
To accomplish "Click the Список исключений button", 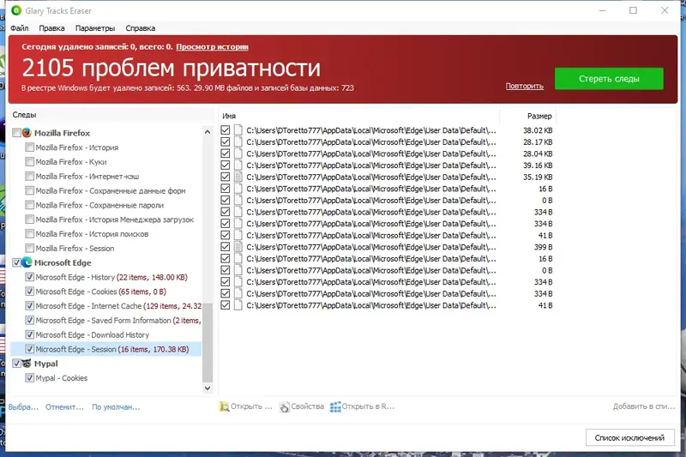I will pos(629,438).
